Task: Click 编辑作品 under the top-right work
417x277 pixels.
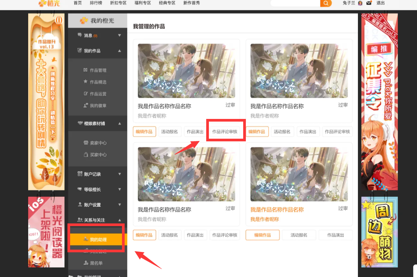Action: [x=257, y=132]
